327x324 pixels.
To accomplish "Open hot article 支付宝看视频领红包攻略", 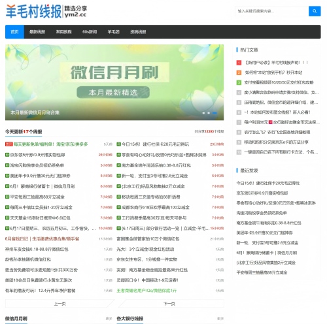I will point(279,82).
